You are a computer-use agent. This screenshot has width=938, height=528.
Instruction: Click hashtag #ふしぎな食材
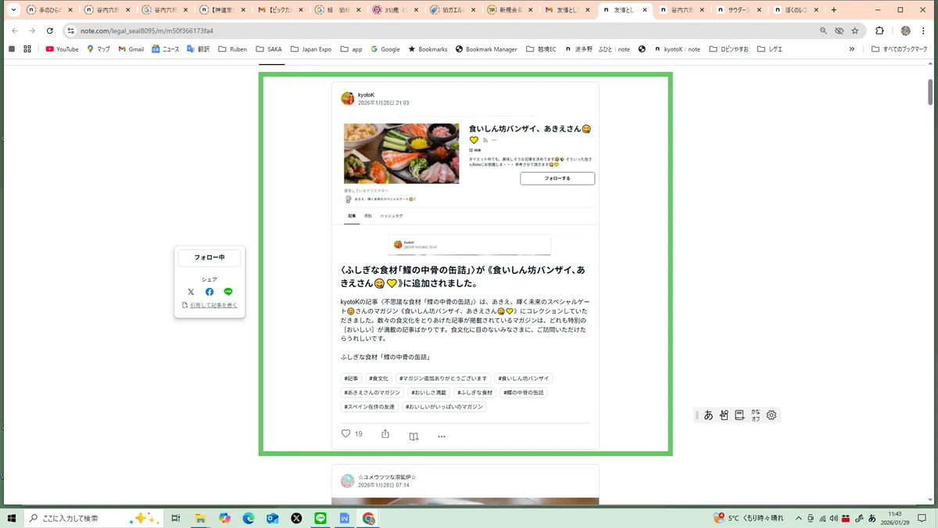coord(475,393)
